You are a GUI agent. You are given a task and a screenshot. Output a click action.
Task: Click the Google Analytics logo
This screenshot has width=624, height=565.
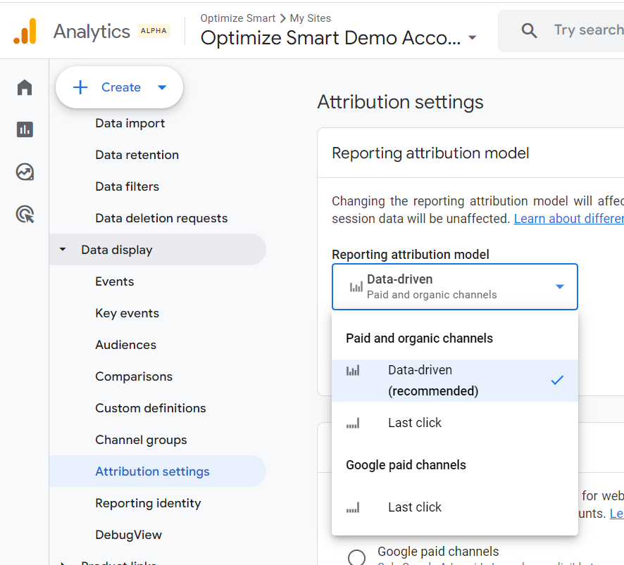[x=25, y=31]
